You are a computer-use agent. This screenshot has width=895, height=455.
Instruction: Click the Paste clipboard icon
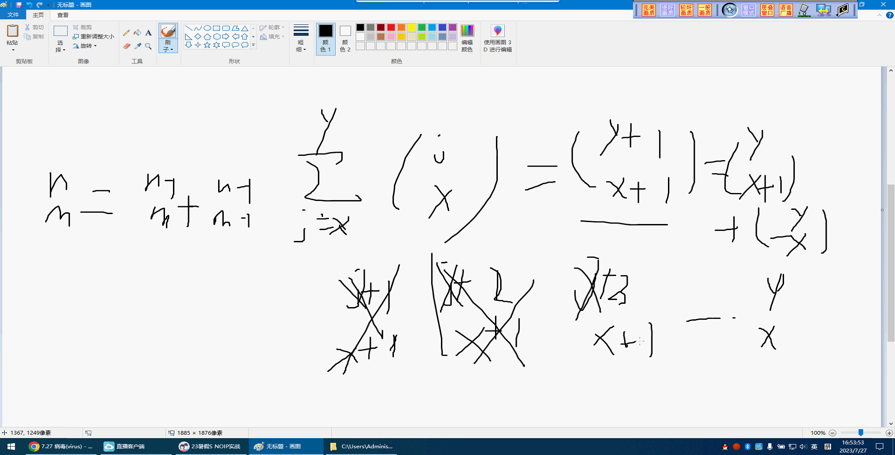point(13,31)
